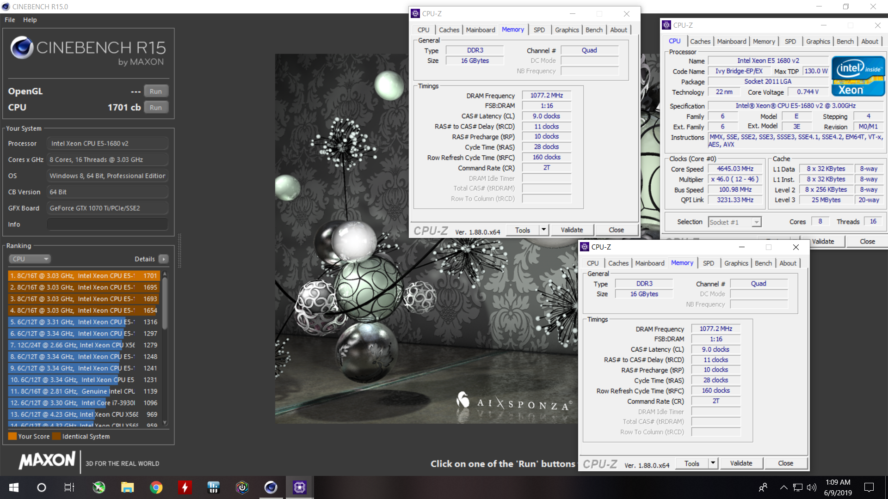
Task: Switch to Cinebench taskbar icon
Action: 271,487
